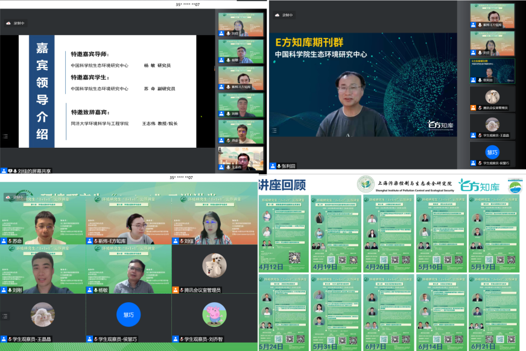Click the microphone icon beside 张利田's name label
Image resolution: width=526 pixels, height=351 pixels.
pyautogui.click(x=279, y=166)
